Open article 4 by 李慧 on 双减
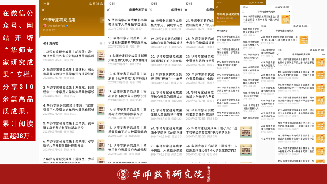The height and width of the screenshot is (184, 327). [69, 107]
